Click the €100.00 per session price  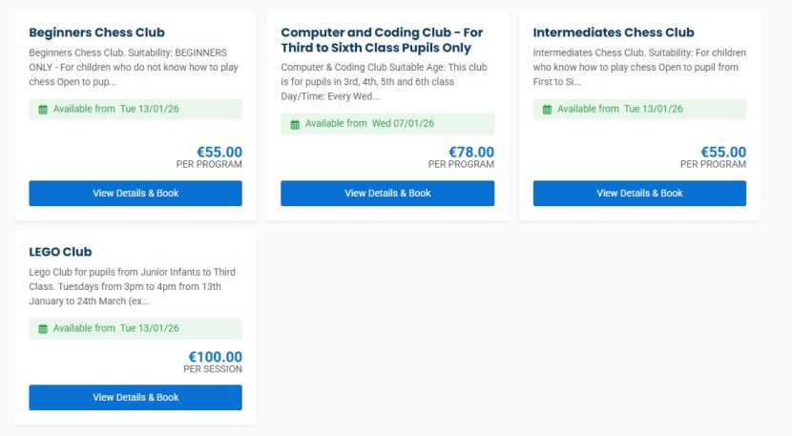(215, 358)
